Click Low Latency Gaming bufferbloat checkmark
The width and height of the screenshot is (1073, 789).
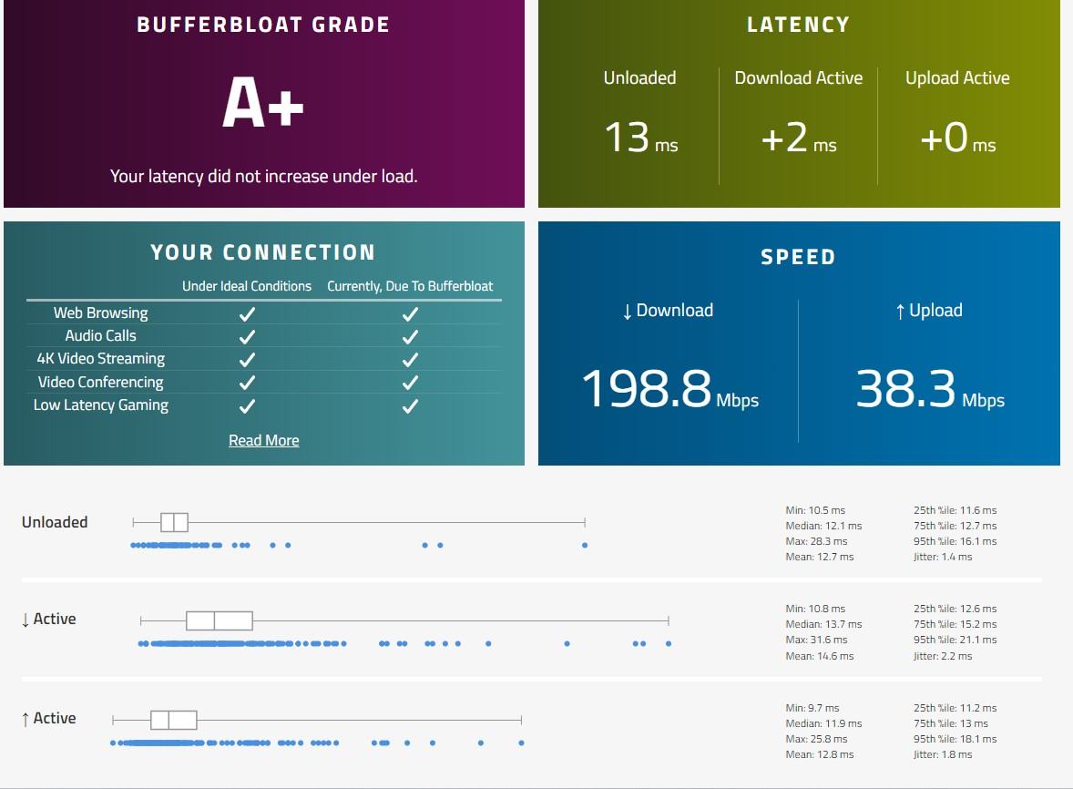tap(410, 406)
